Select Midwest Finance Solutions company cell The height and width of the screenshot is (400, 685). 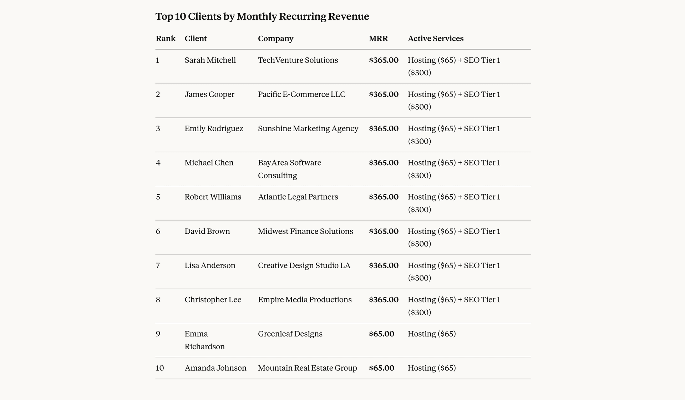[x=305, y=232]
